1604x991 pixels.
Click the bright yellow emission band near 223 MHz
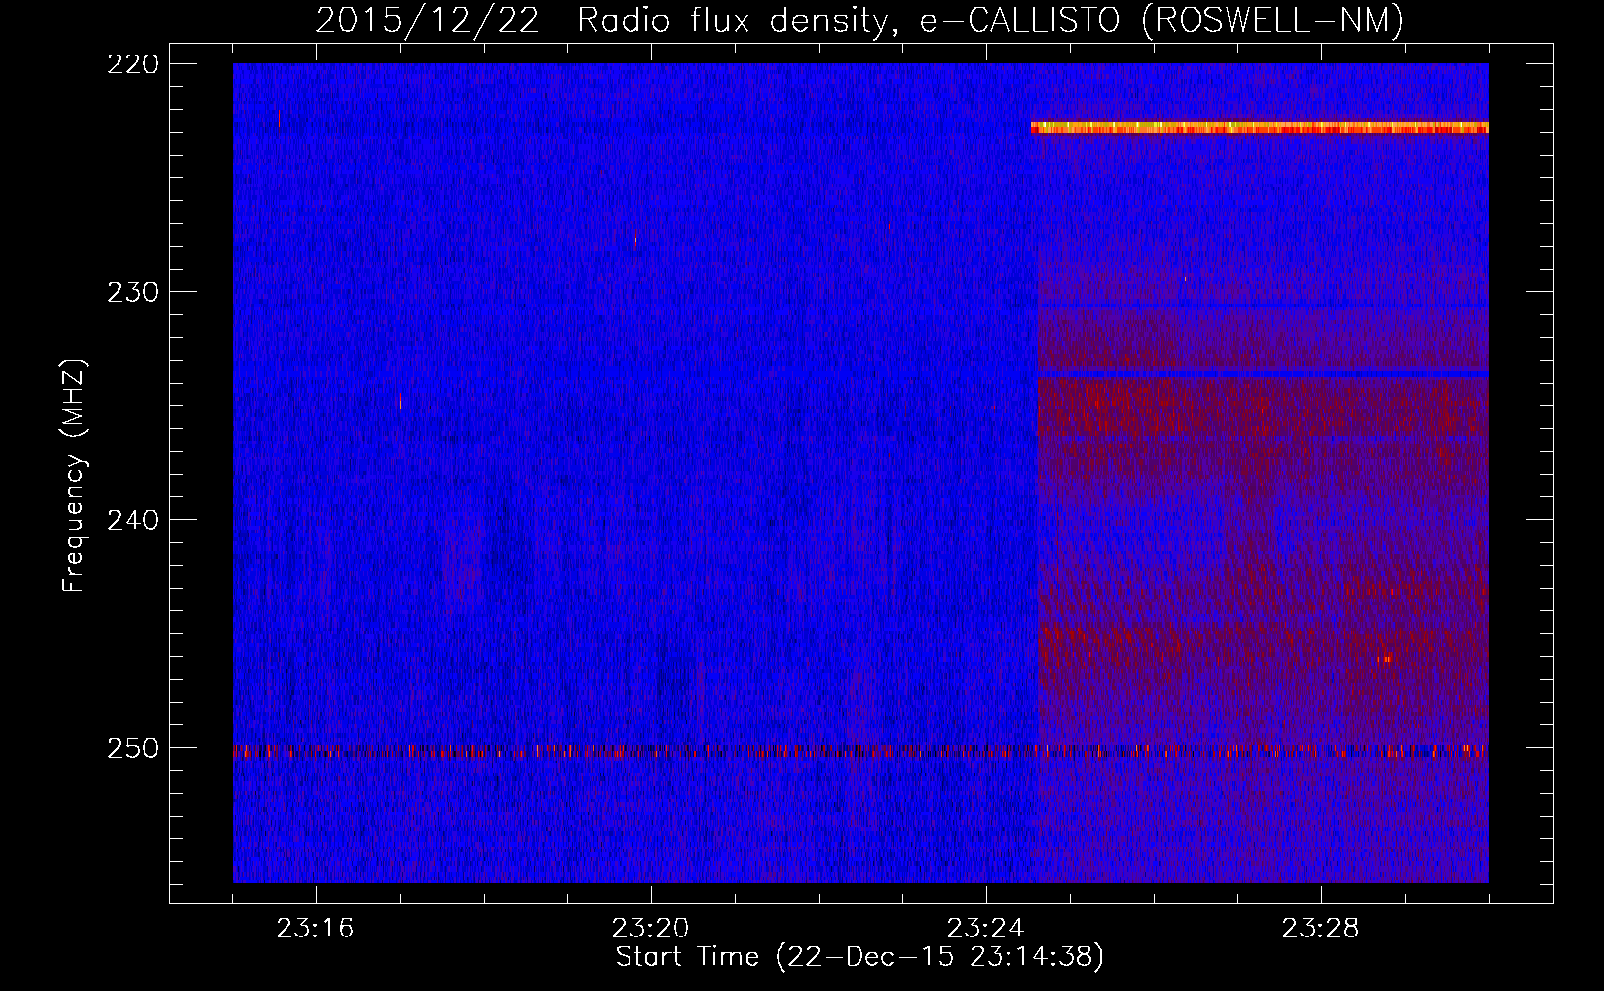click(1260, 127)
